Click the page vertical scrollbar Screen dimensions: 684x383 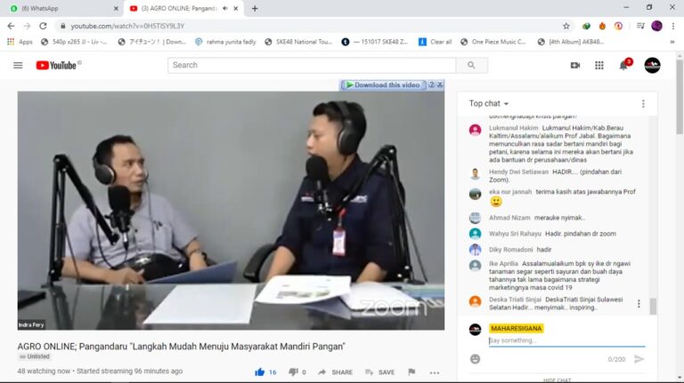[x=680, y=97]
